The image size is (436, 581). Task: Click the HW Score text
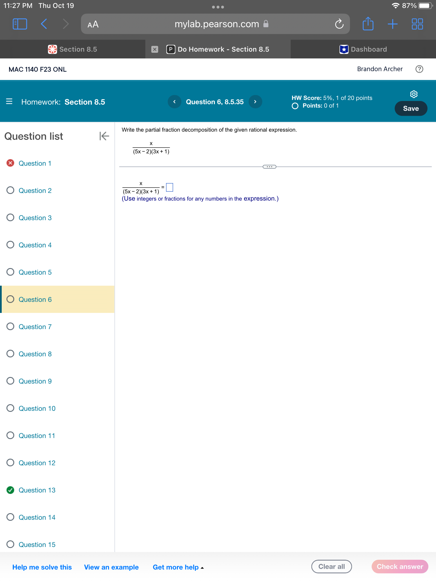click(x=332, y=98)
